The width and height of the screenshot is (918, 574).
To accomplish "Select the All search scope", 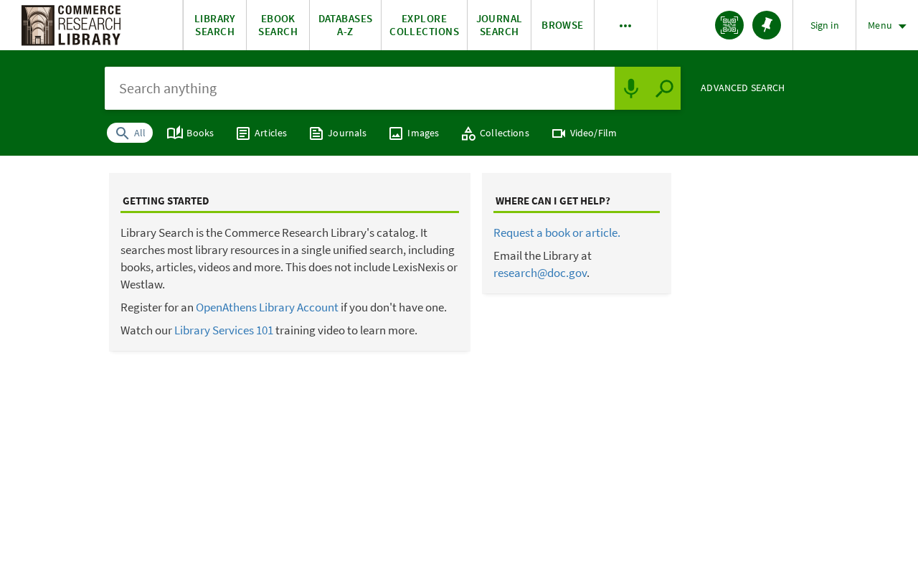I will point(130,133).
